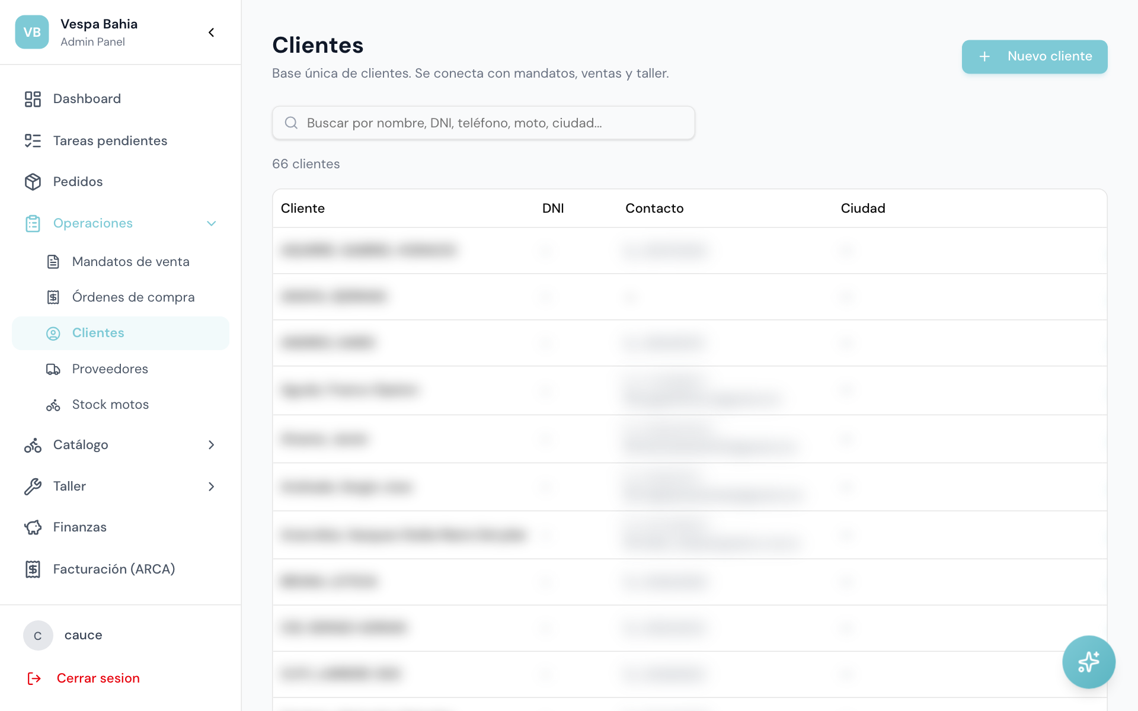This screenshot has width=1138, height=711.
Task: Click the Taller menu label
Action: (x=69, y=486)
